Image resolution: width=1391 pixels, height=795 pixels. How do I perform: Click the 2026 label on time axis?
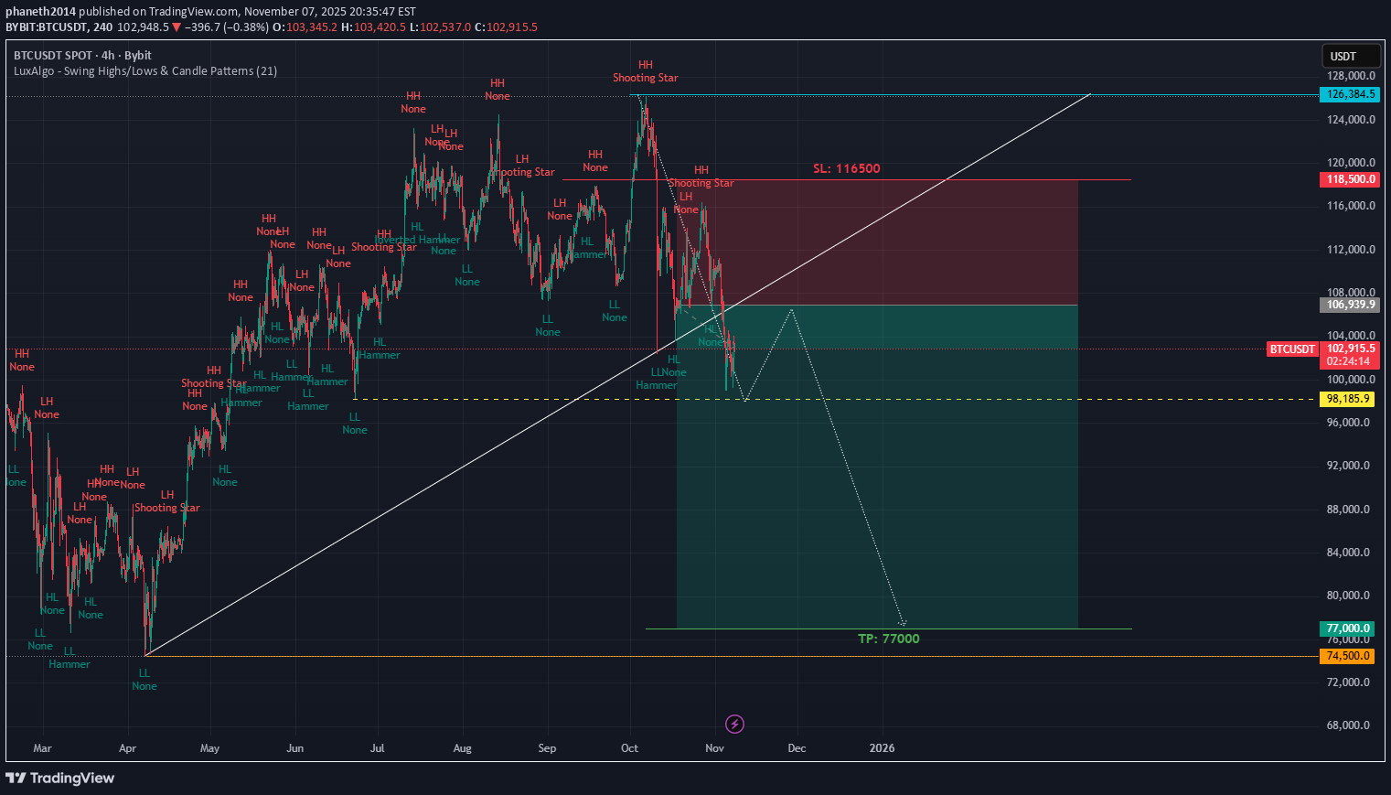[882, 748]
